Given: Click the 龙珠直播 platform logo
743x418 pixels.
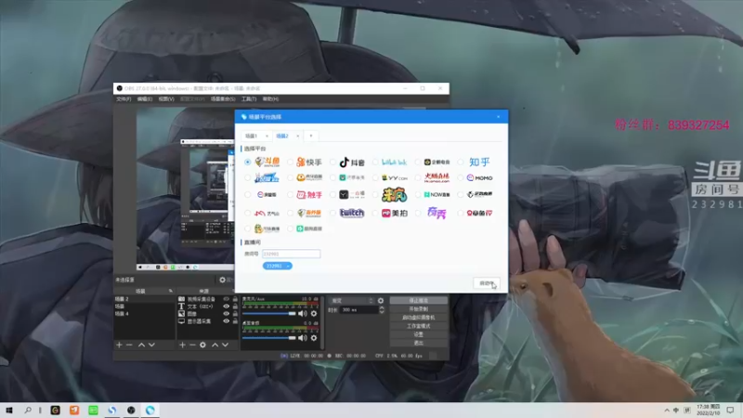Looking at the screenshot, I should coord(267,177).
